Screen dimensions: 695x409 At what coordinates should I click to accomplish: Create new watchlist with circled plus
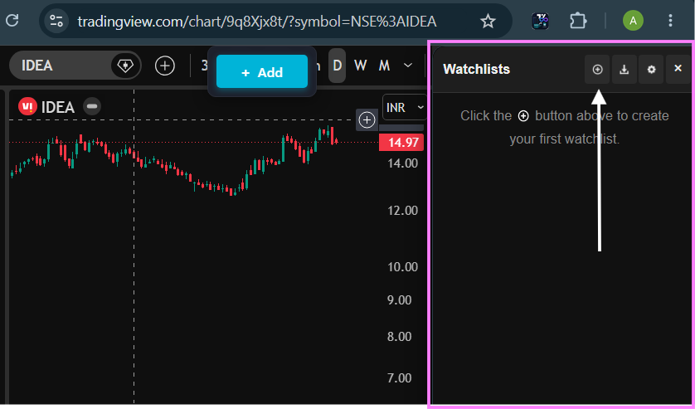pyautogui.click(x=597, y=69)
